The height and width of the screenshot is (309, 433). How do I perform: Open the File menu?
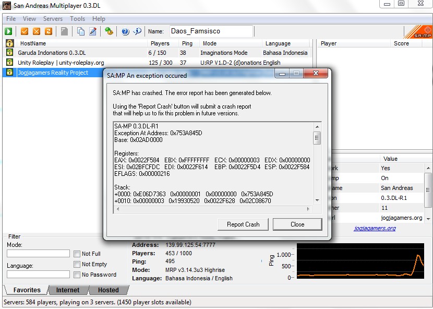coord(11,19)
